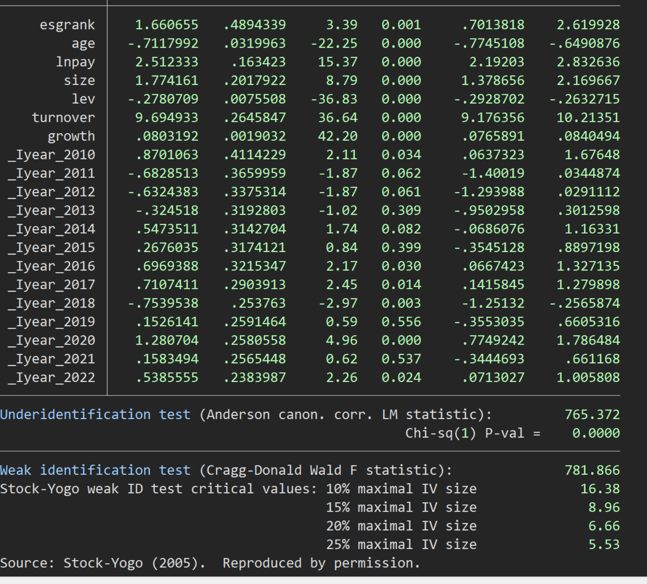Click the lev coefficient -.2780709
This screenshot has height=584, width=647.
click(163, 99)
